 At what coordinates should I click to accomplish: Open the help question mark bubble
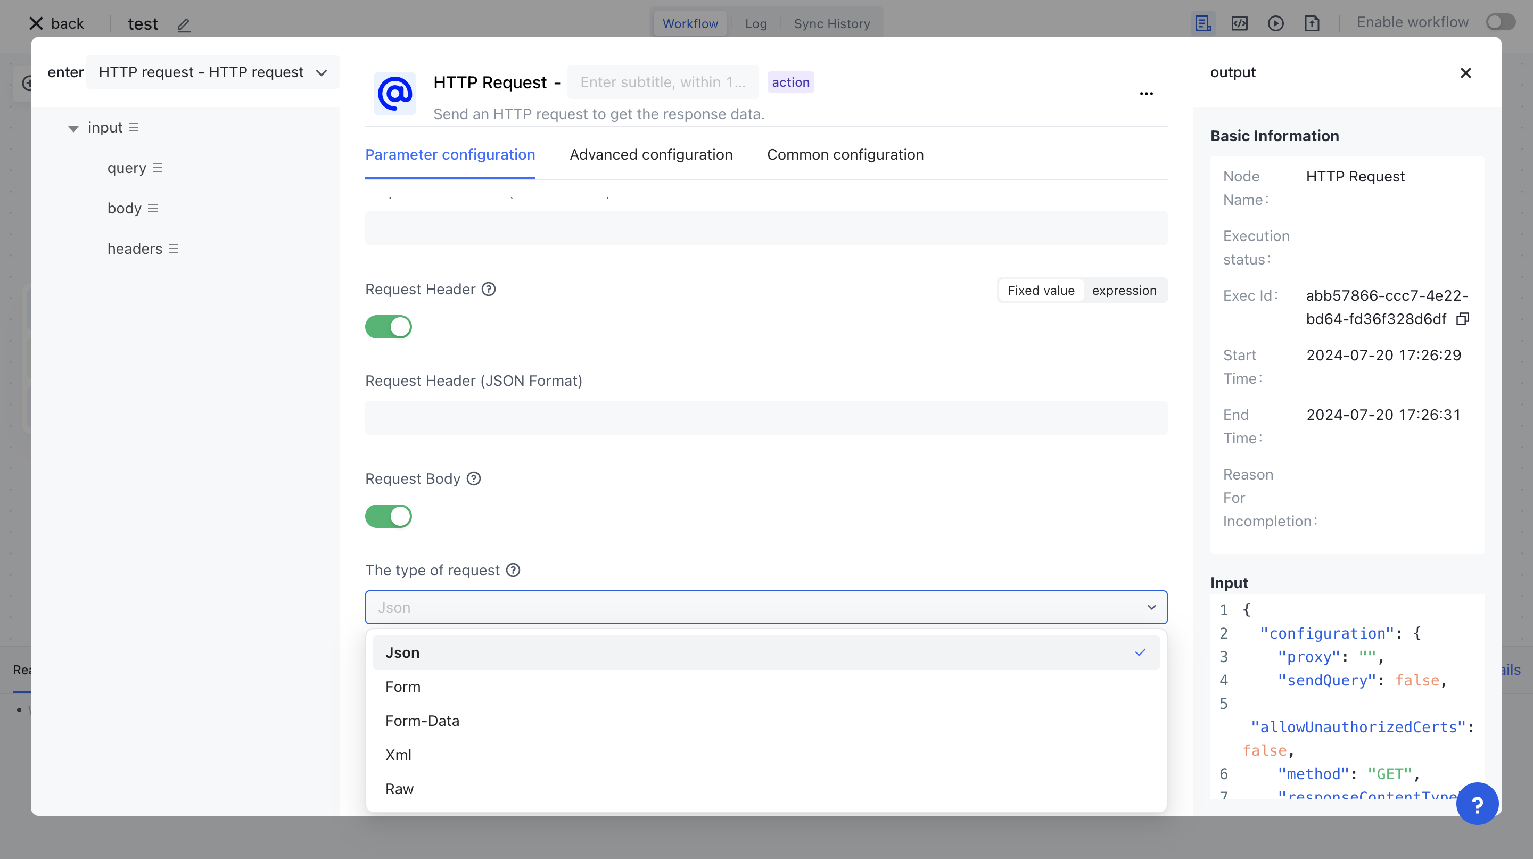1478,803
